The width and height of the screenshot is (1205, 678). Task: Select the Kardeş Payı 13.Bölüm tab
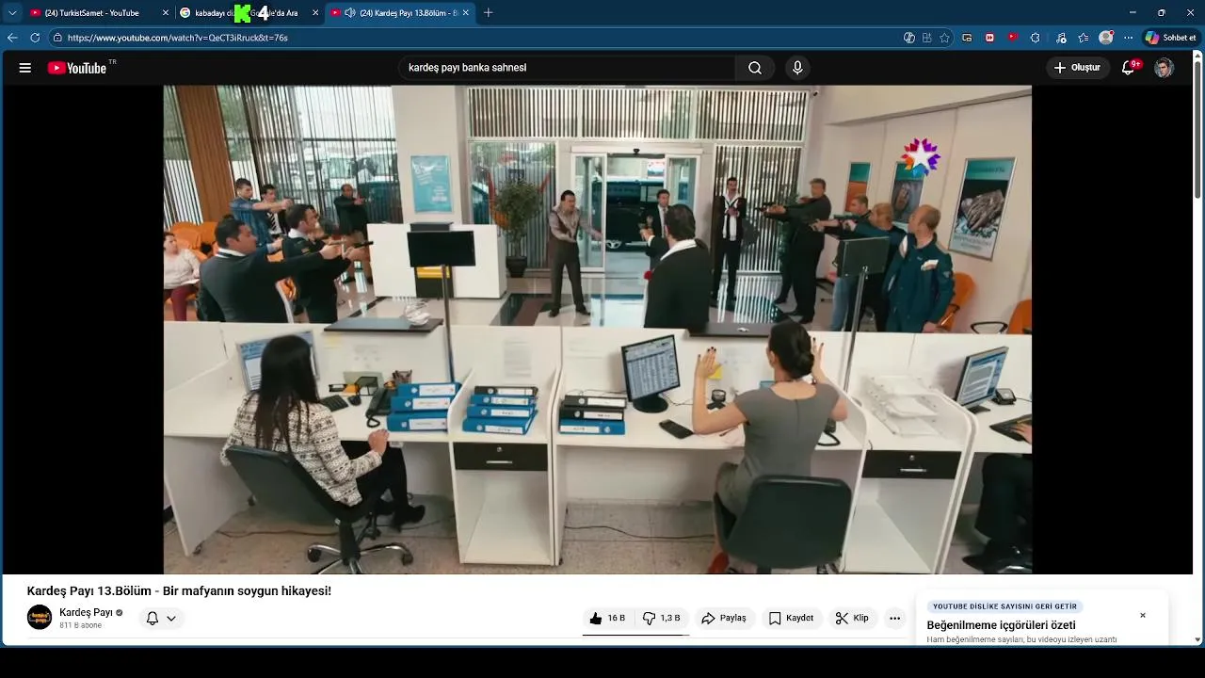click(x=402, y=13)
